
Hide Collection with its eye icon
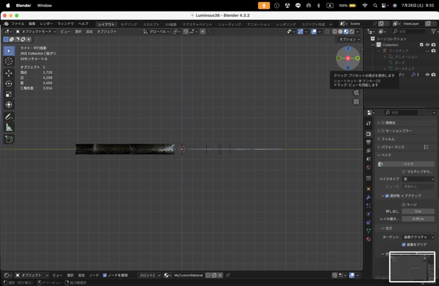click(x=427, y=45)
